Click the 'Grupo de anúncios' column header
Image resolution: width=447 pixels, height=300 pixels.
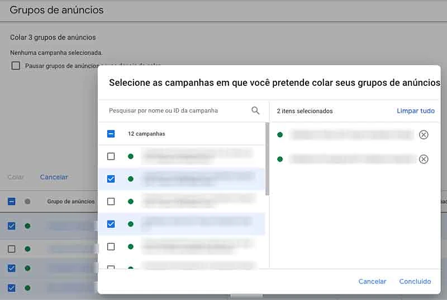(71, 201)
